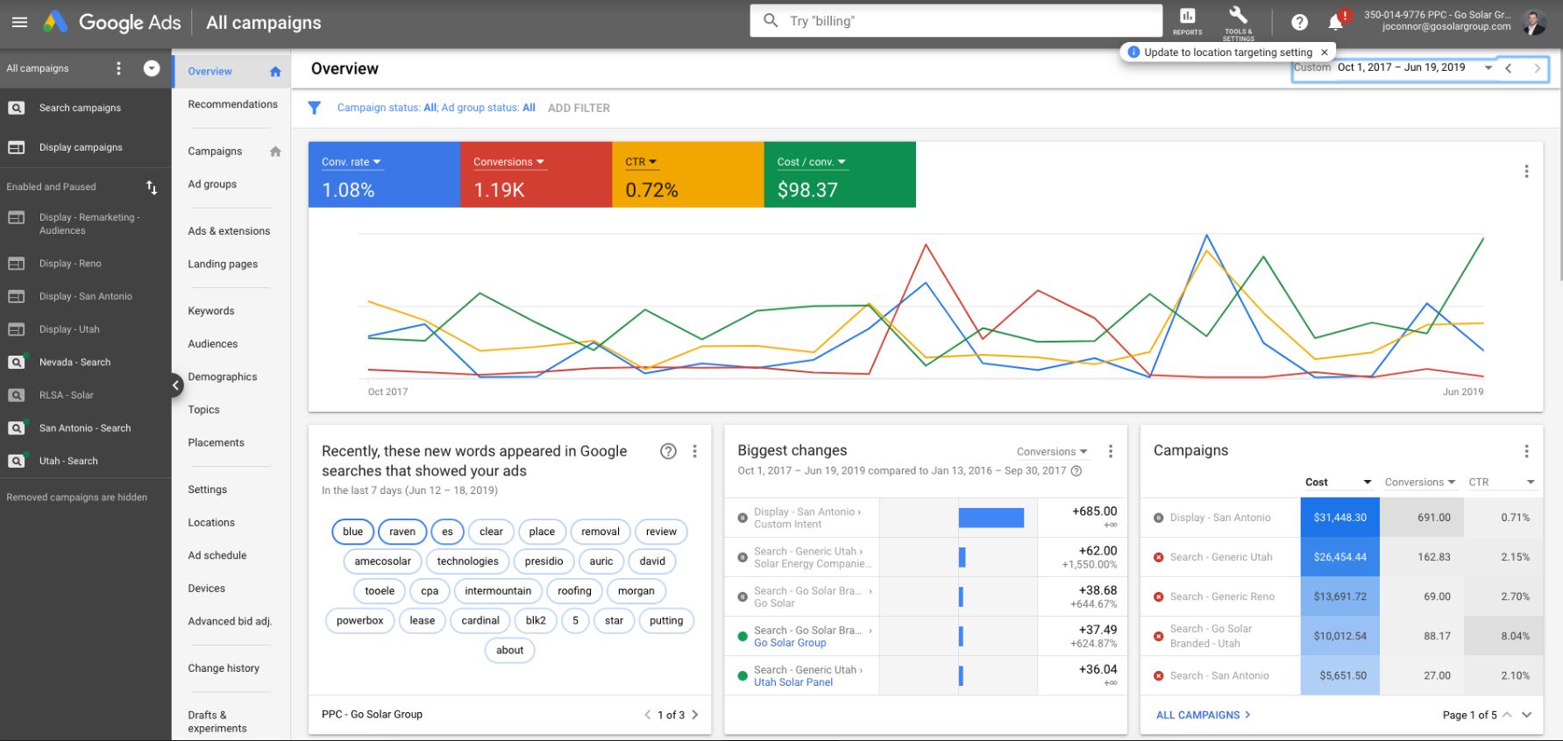
Task: Go to next page of new words card
Action: 695,715
